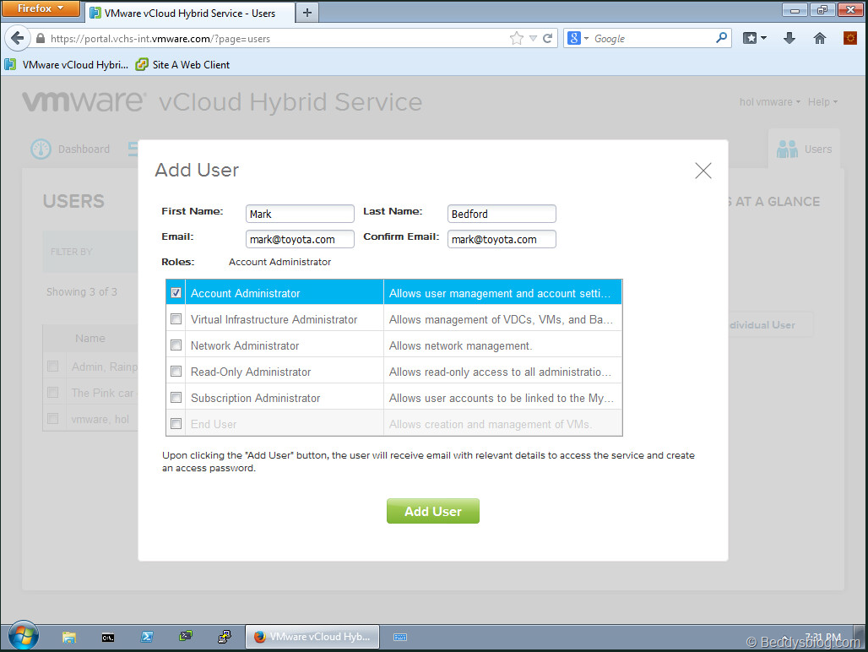This screenshot has height=652, width=868.
Task: Select the Virtual Infrastructure Administrator row text
Action: coord(274,319)
